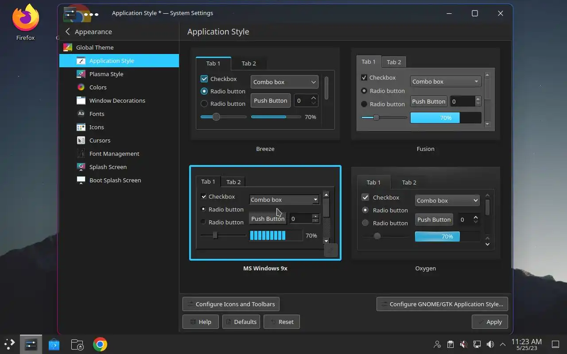The image size is (567, 354).
Task: Open the clipboard tray icon
Action: coord(450,344)
